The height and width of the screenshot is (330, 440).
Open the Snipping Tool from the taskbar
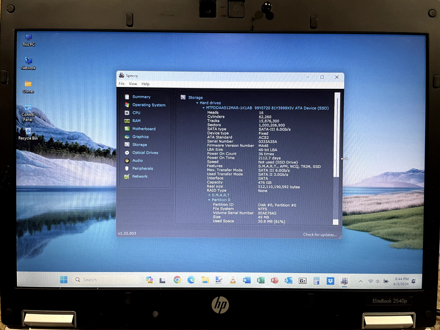(219, 280)
